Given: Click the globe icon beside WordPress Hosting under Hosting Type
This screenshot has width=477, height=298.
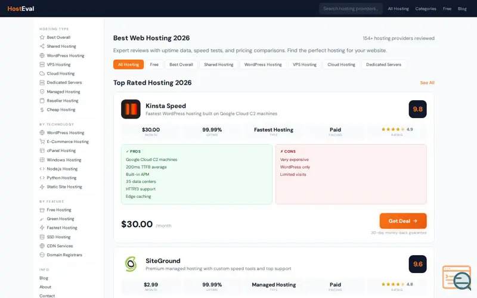Looking at the screenshot, I should point(42,55).
